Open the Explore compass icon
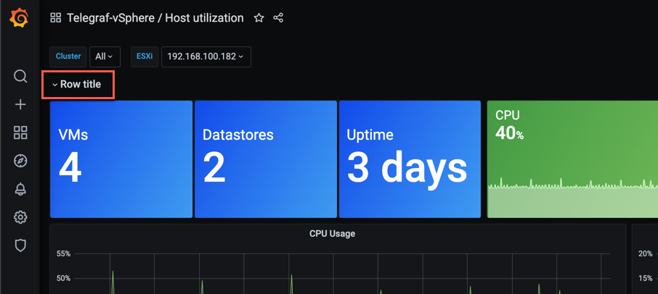The width and height of the screenshot is (658, 294). [x=20, y=161]
